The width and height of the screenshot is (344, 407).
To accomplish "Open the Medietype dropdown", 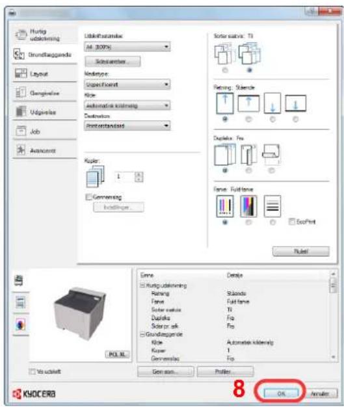I will coord(127,85).
